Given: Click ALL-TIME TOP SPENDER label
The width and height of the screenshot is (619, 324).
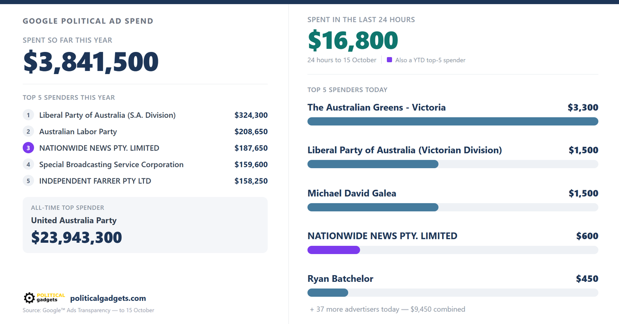Looking at the screenshot, I should coord(68,208).
